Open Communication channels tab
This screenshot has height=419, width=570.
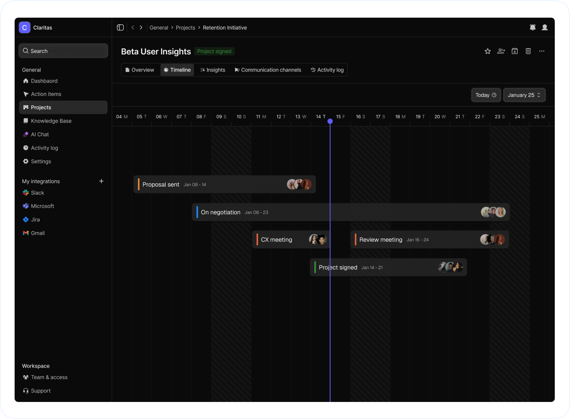coord(268,70)
